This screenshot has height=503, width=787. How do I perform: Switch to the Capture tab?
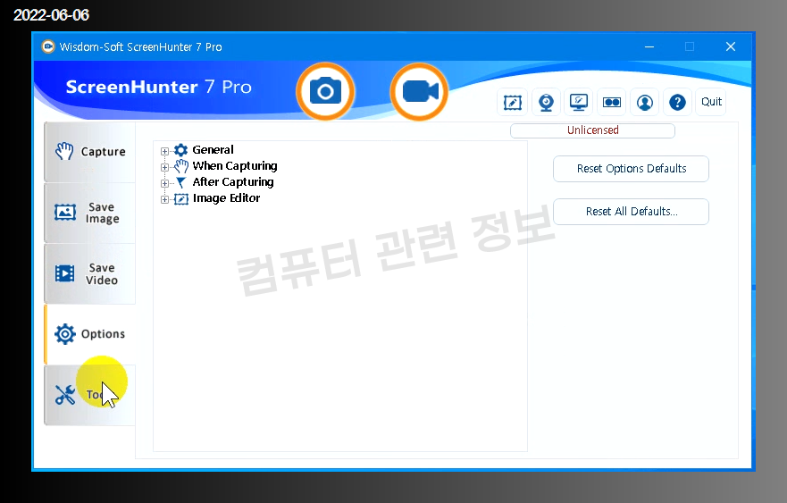coord(90,152)
